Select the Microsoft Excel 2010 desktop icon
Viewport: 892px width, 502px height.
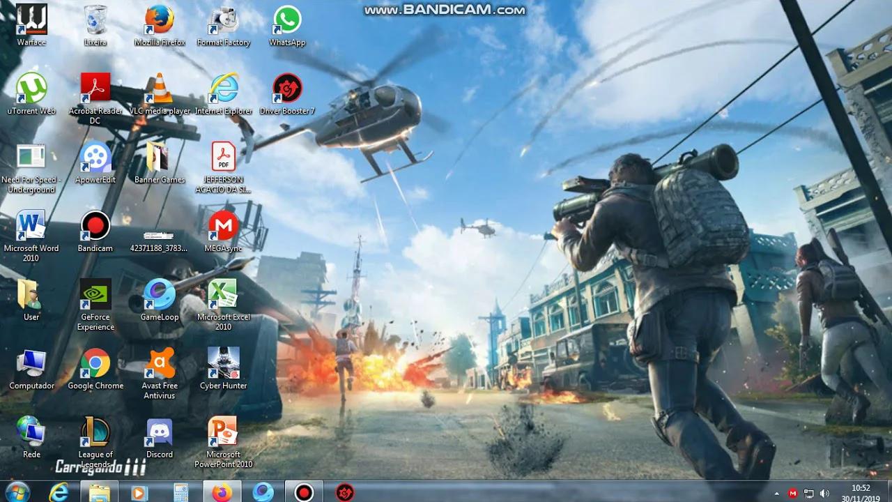coord(223,295)
